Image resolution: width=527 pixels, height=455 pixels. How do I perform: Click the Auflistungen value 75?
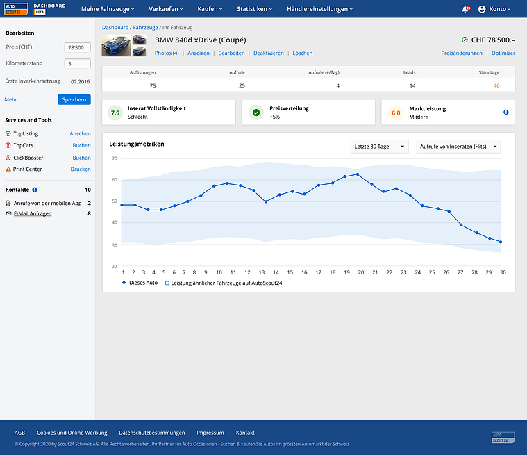point(153,85)
